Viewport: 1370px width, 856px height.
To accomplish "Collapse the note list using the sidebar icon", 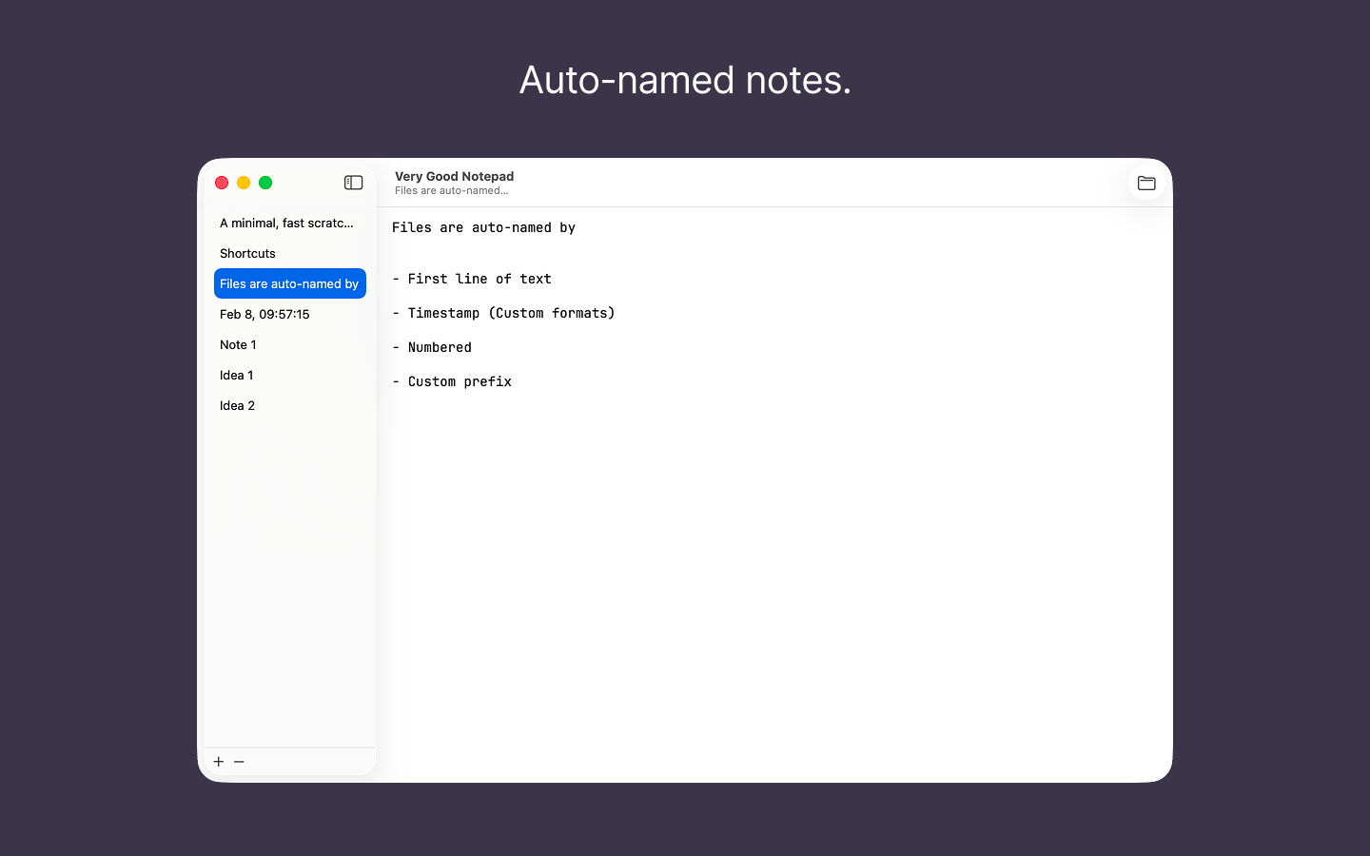I will pyautogui.click(x=353, y=182).
